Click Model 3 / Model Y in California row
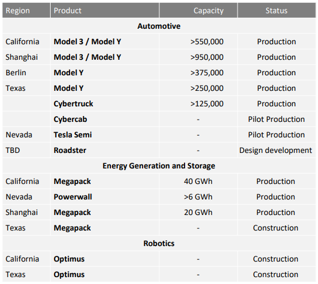 point(87,41)
